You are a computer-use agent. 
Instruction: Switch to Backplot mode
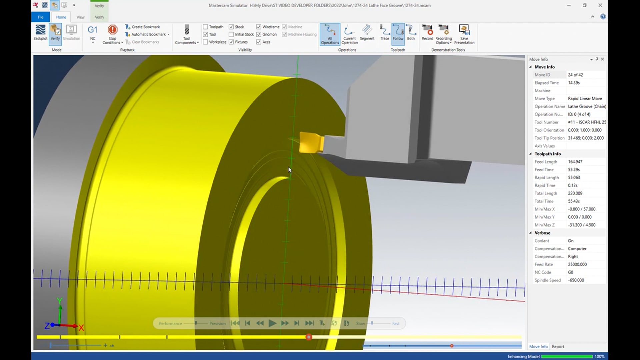pos(40,33)
